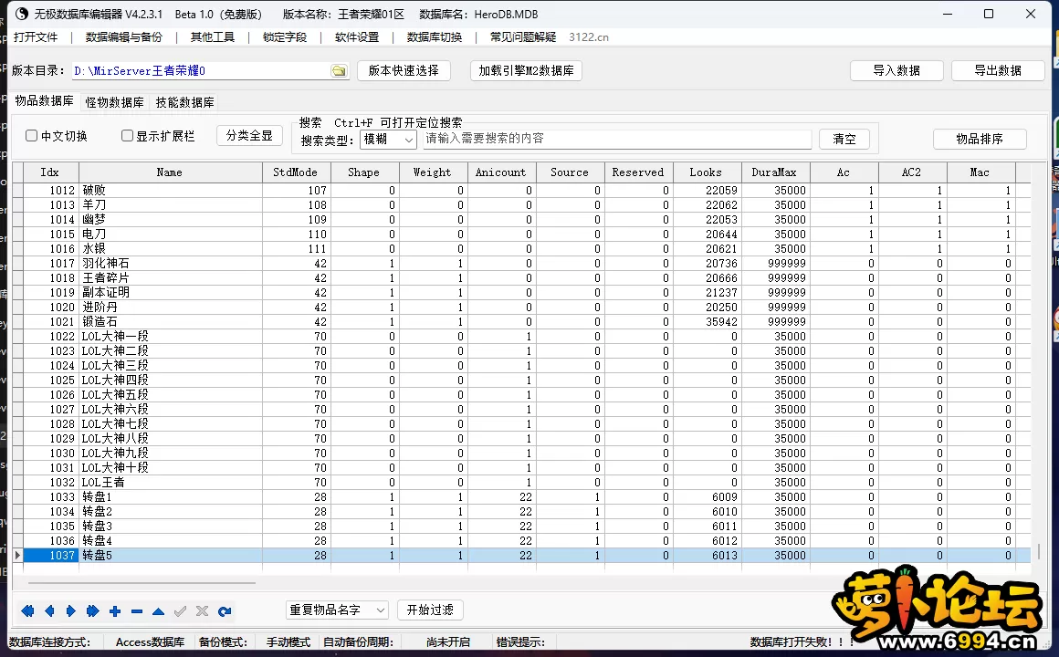Click 版本快速选择 button
1059x657 pixels.
(x=404, y=70)
